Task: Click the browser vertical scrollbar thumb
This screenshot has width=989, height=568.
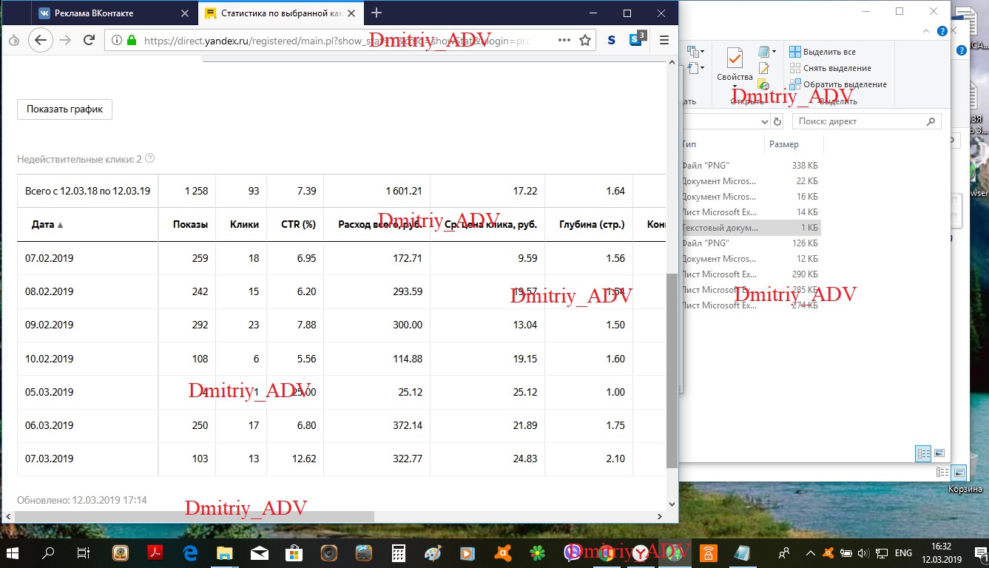Action: [x=672, y=370]
